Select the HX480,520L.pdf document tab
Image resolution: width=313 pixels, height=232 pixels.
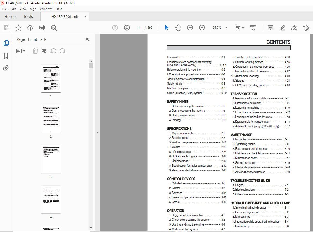coord(65,17)
